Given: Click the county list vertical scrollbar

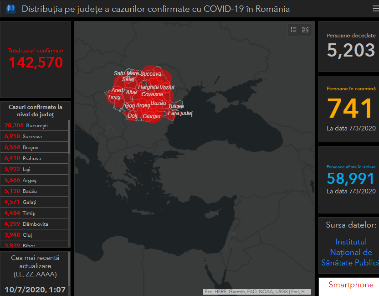Looking at the screenshot, I should click(69, 182).
